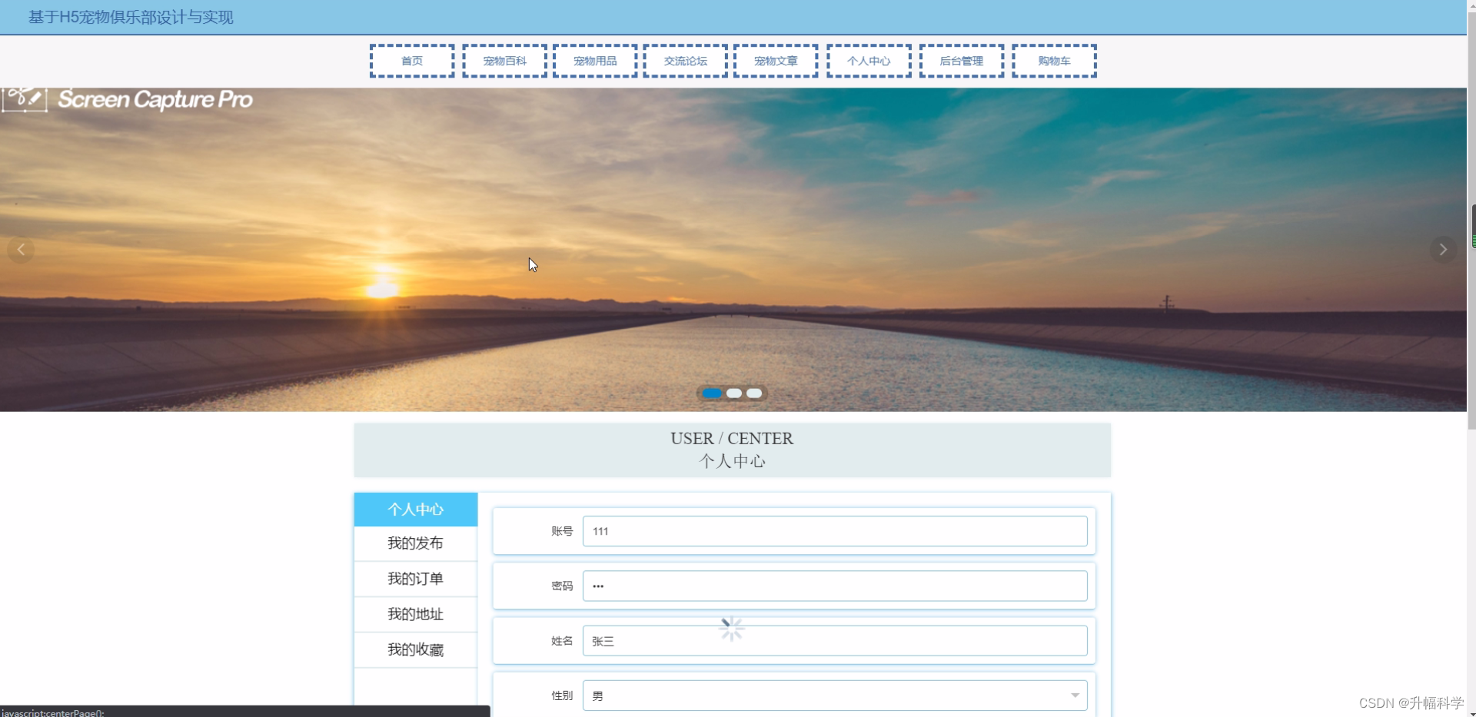
Task: Open the 后台管理 admin page
Action: point(961,61)
